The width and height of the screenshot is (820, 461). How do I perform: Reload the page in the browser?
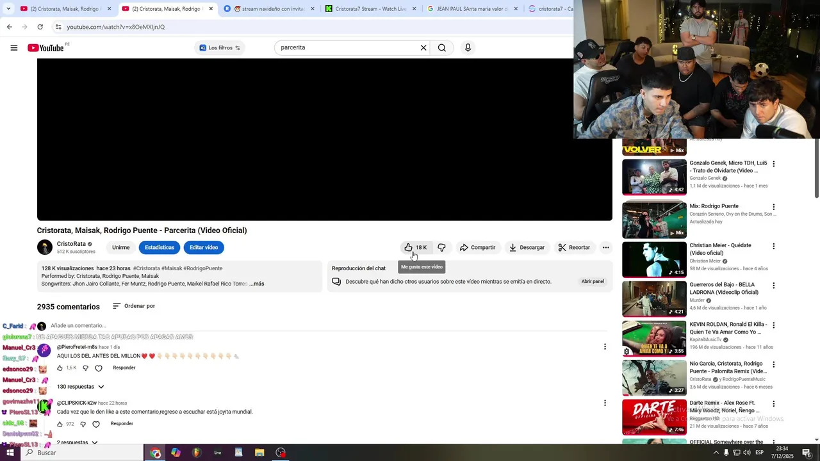[40, 27]
